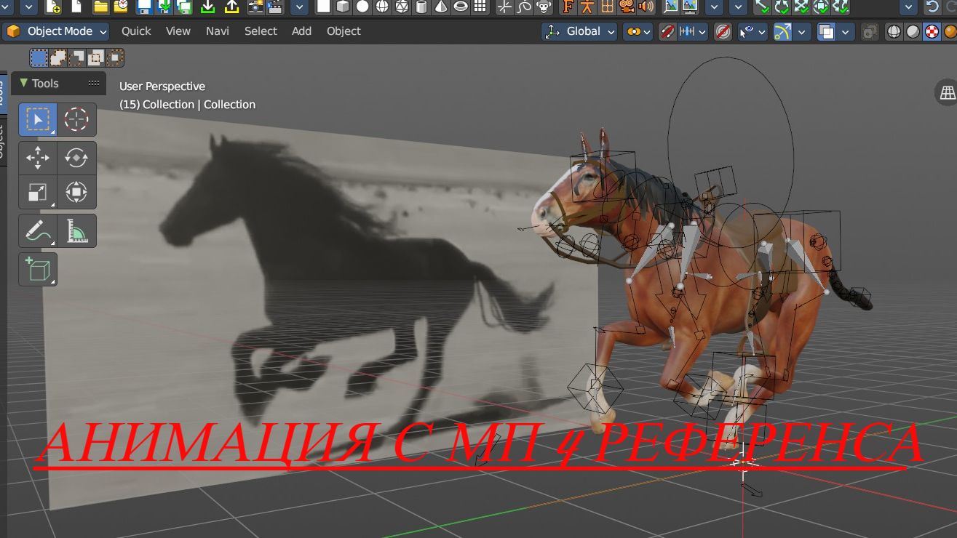Screen dimensions: 957x538
Task: Select the Measure tool
Action: [x=76, y=231]
